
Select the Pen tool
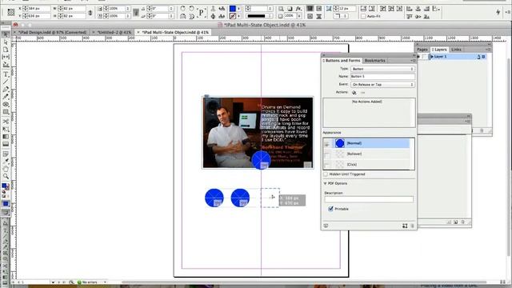[x=6, y=89]
